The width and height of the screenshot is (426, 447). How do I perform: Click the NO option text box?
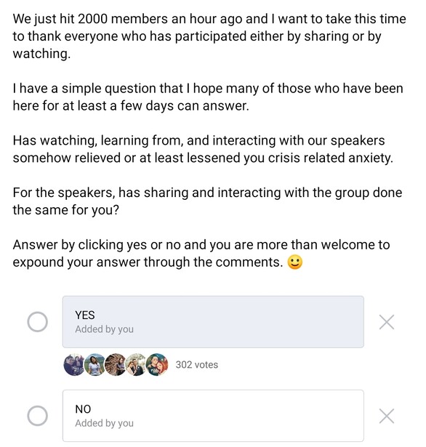point(213,416)
